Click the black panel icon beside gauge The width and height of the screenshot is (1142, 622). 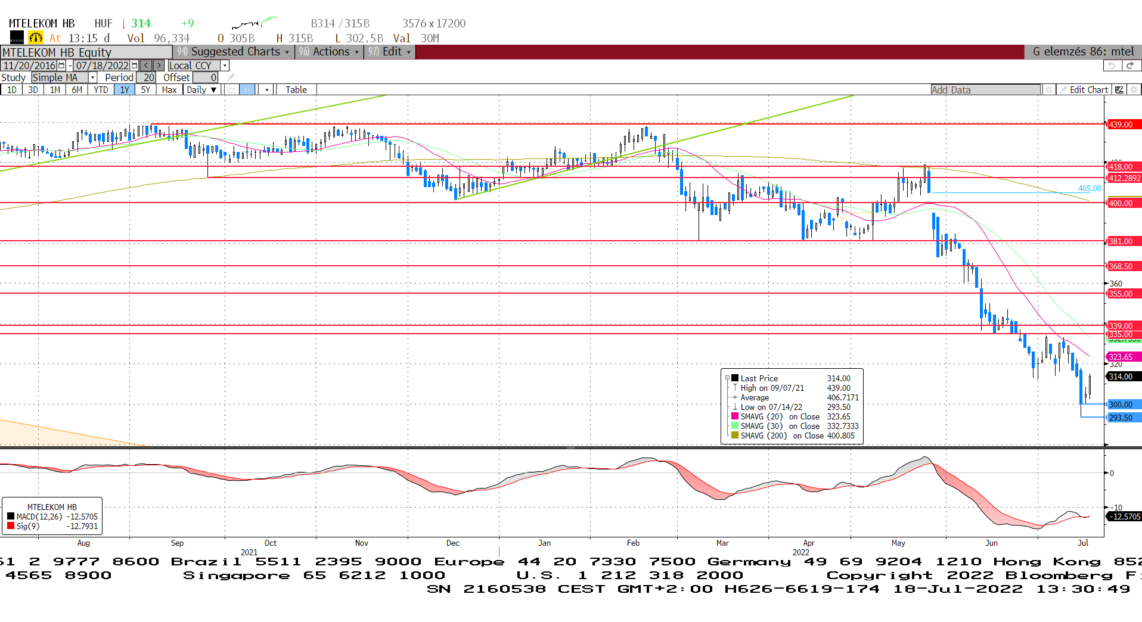17,38
